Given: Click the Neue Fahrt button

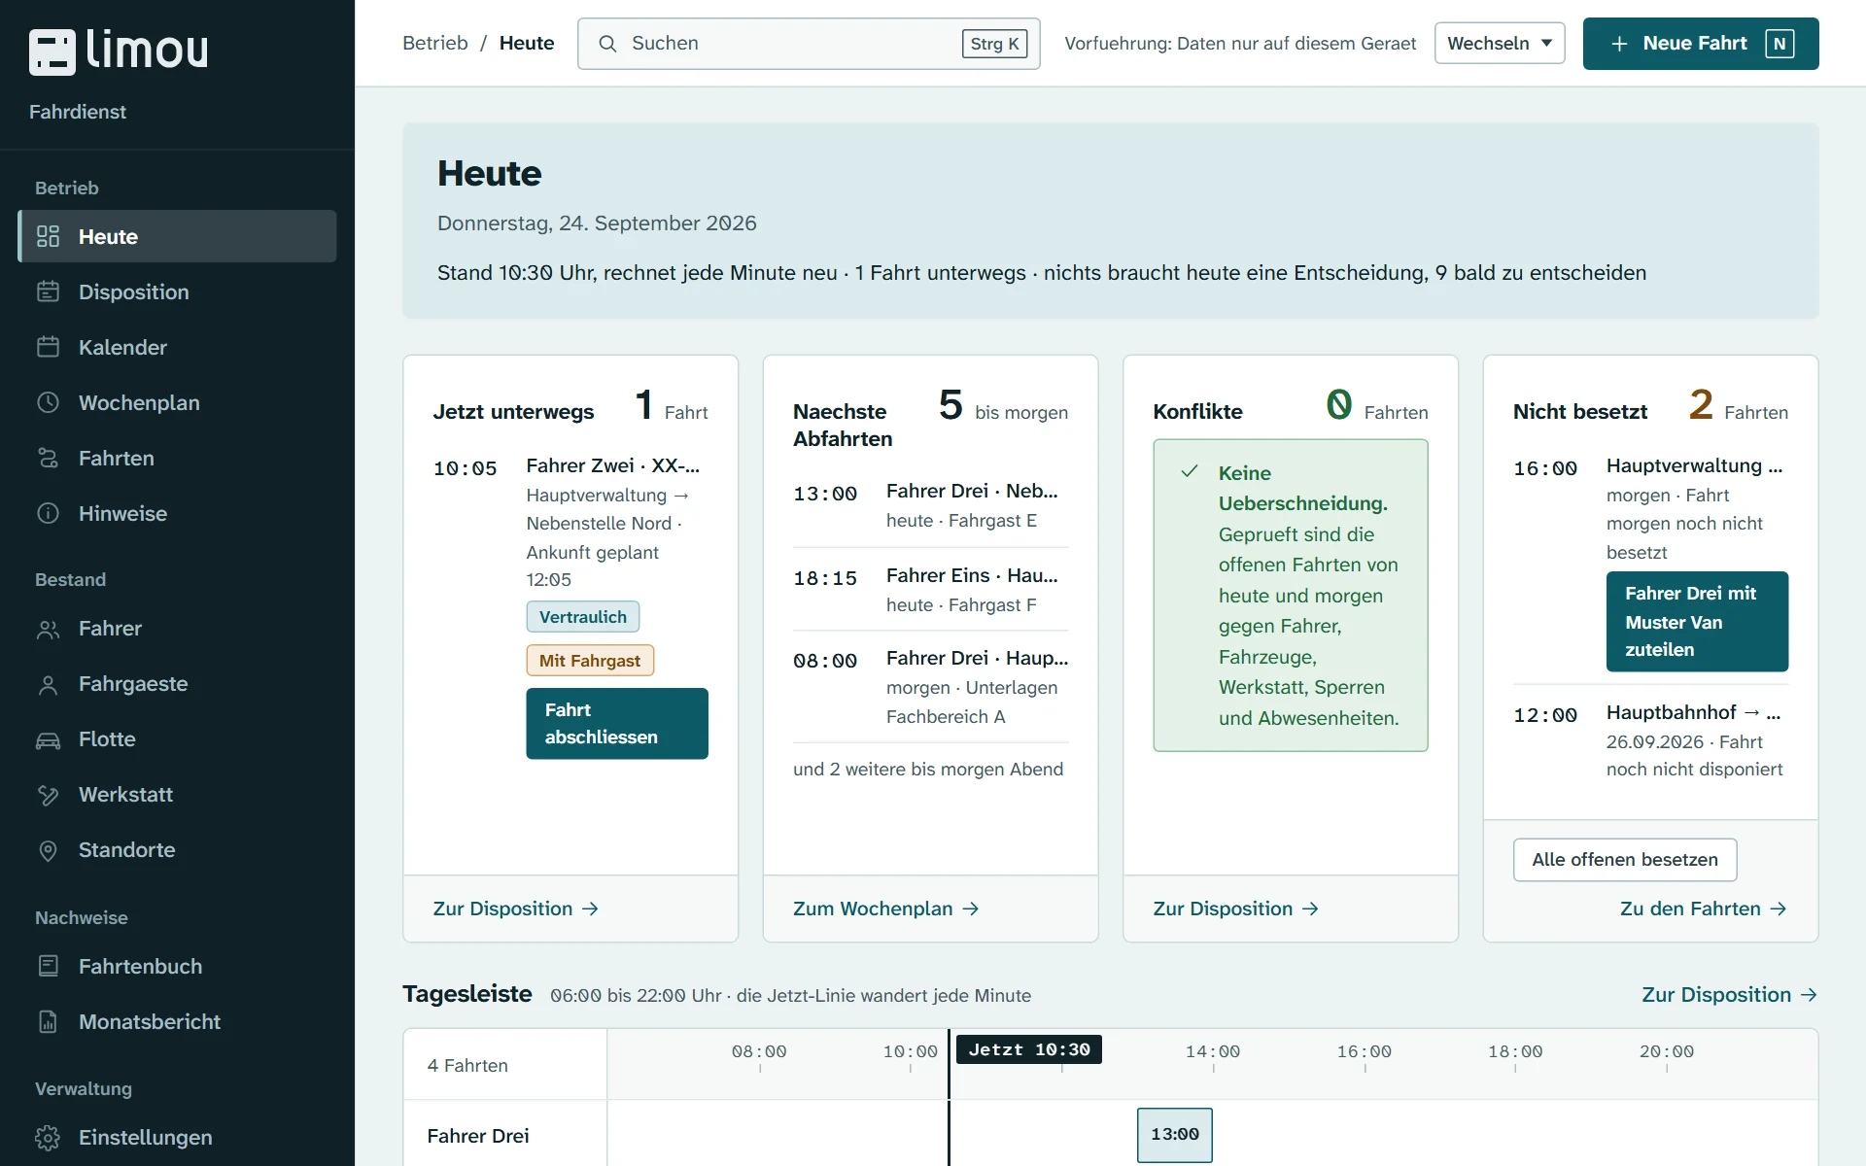Looking at the screenshot, I should tap(1701, 44).
